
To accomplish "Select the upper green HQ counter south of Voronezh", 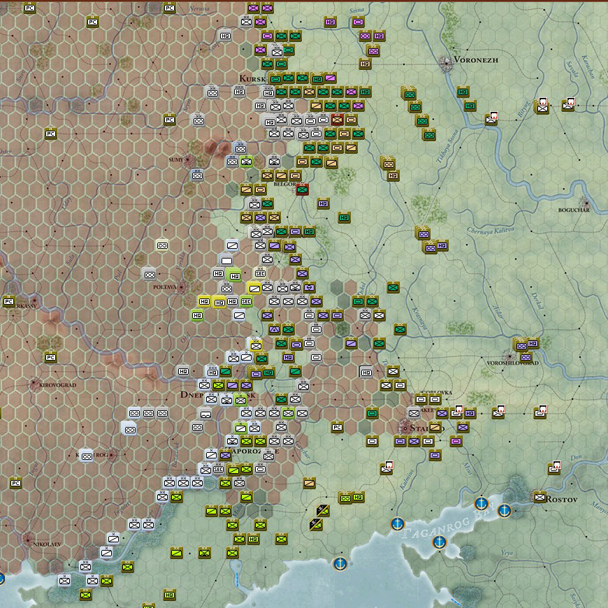I will pyautogui.click(x=463, y=92).
